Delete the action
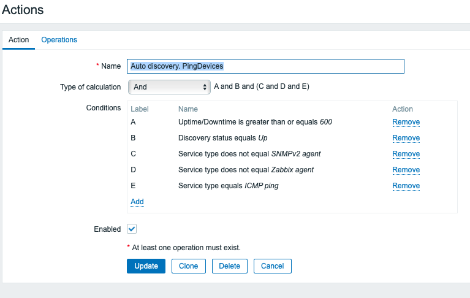This screenshot has width=470, height=298. pyautogui.click(x=229, y=266)
